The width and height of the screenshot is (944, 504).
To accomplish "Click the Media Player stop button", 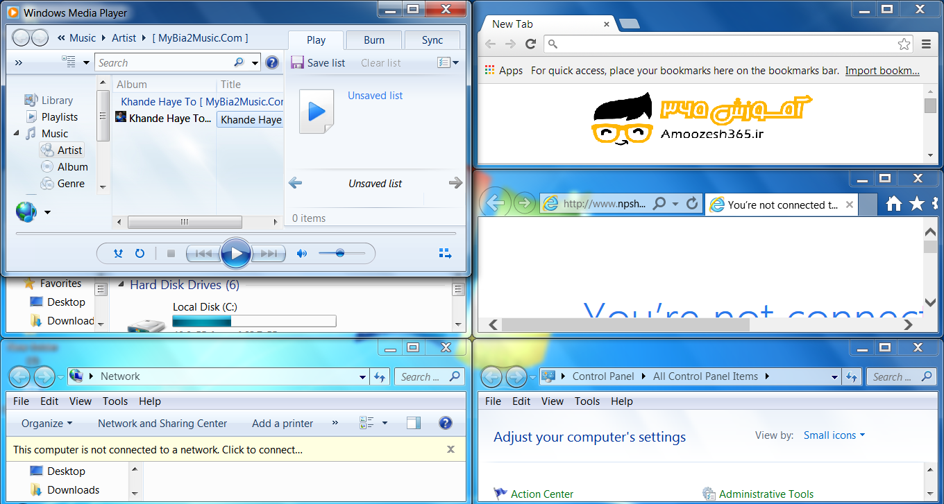I will tap(171, 254).
